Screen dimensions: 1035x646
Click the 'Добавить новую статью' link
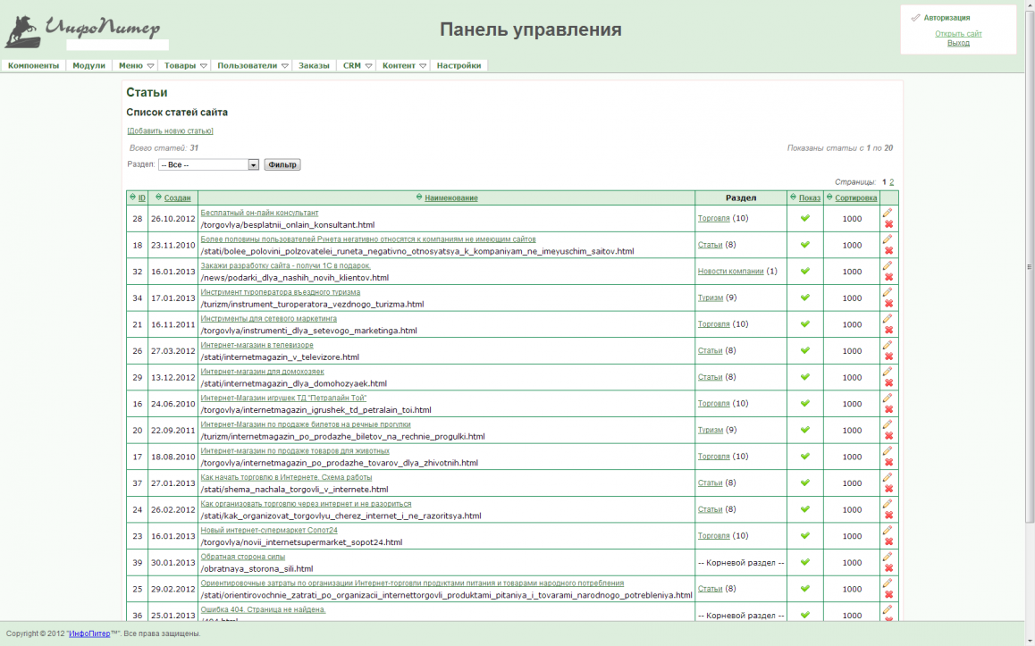[171, 130]
